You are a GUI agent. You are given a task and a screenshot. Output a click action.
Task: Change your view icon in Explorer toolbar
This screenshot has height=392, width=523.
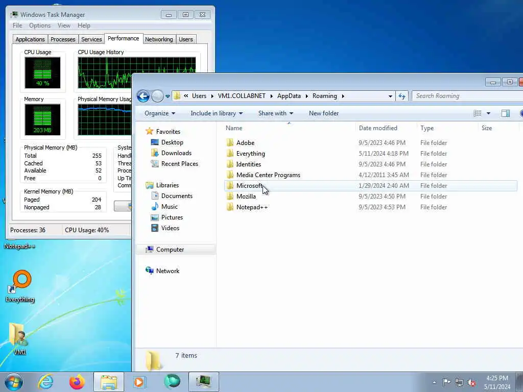pyautogui.click(x=478, y=113)
